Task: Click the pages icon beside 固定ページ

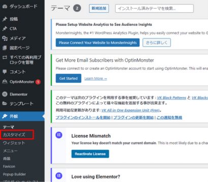Action: click(x=5, y=48)
